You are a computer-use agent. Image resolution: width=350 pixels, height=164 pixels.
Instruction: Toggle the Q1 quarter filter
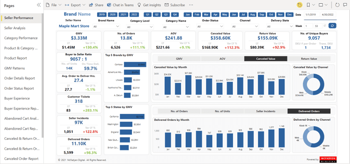[x=148, y=14]
